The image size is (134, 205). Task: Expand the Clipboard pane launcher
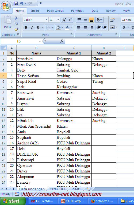point(18,34)
